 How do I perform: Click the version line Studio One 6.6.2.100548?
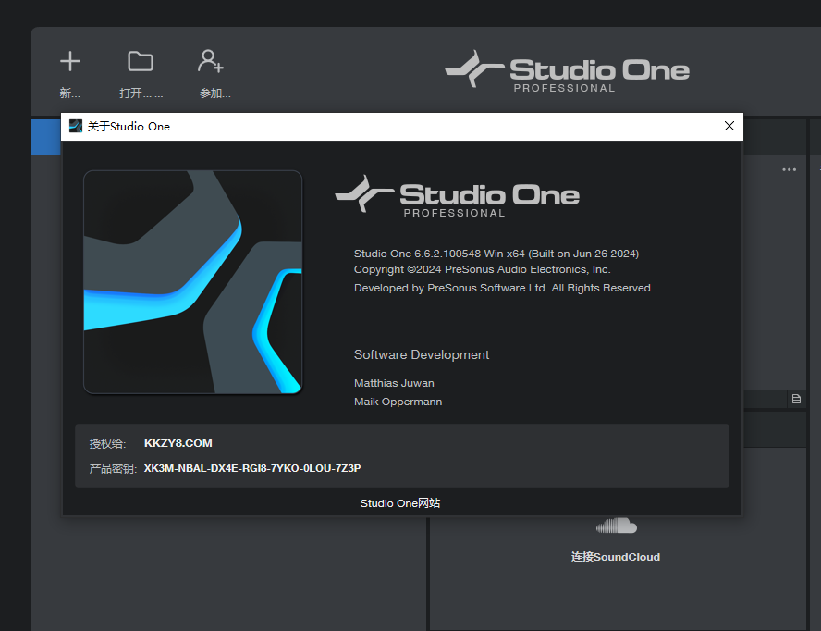(x=496, y=254)
